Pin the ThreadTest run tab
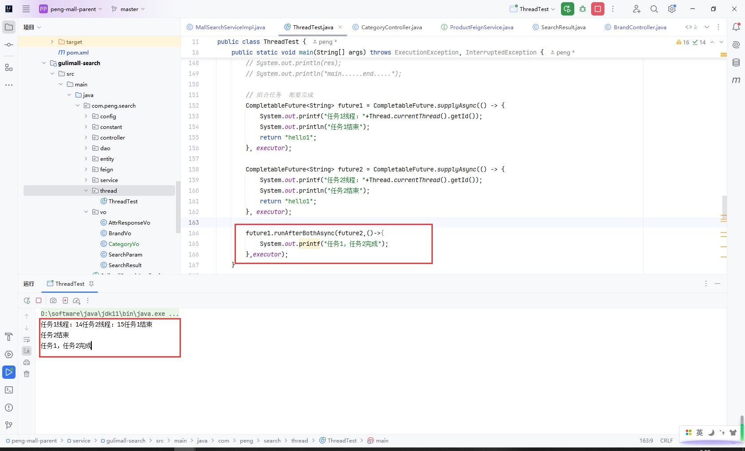The image size is (745, 451). click(91, 284)
